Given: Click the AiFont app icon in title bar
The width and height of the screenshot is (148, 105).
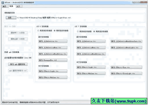Looking at the screenshot, I should 3,3.
